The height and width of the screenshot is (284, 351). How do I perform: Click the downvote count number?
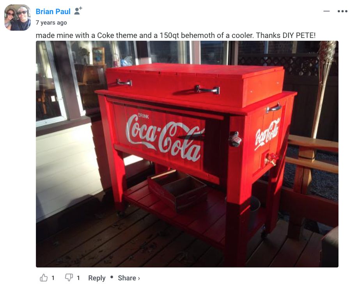pos(78,278)
